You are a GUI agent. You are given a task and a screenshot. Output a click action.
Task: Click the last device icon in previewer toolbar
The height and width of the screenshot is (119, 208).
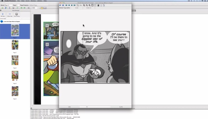104,5
